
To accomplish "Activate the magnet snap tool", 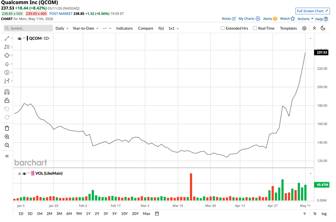I will point(7,92).
